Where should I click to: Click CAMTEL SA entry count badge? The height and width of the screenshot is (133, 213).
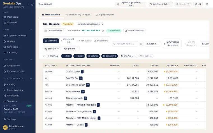click(x=81, y=78)
